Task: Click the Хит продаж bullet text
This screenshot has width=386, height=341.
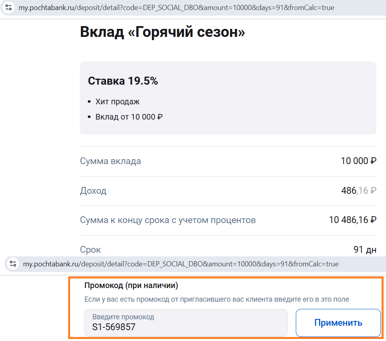Action: click(x=117, y=101)
